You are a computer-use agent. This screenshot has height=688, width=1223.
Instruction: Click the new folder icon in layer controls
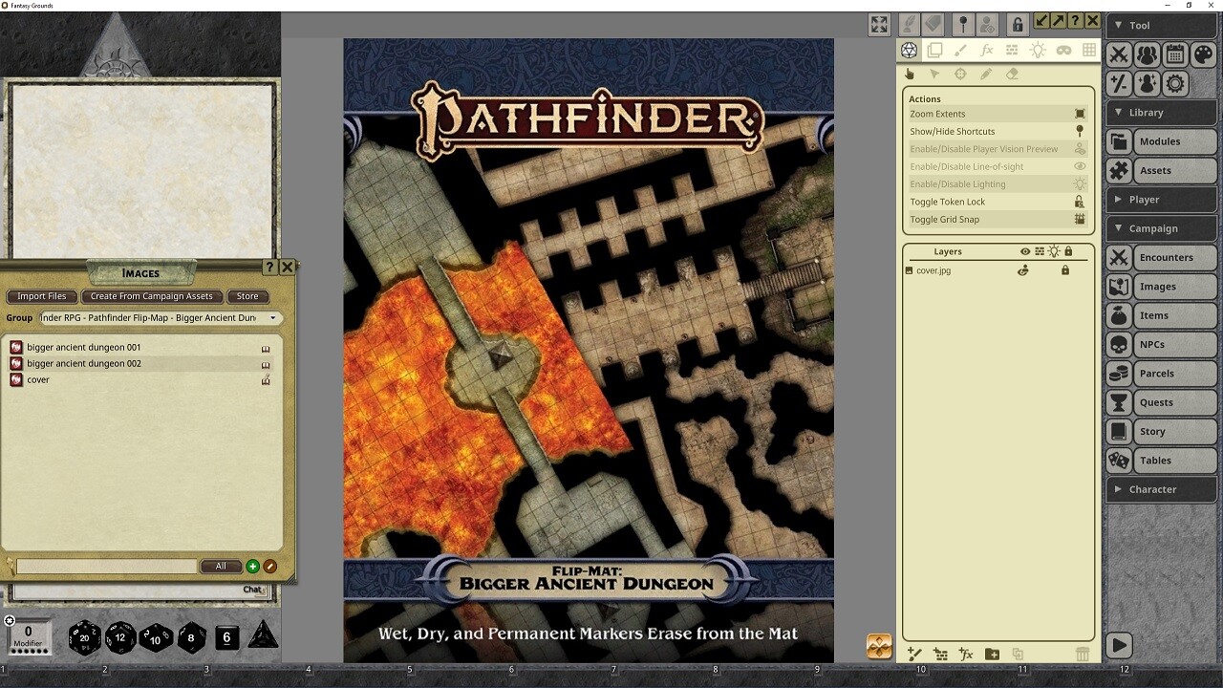[x=991, y=656]
